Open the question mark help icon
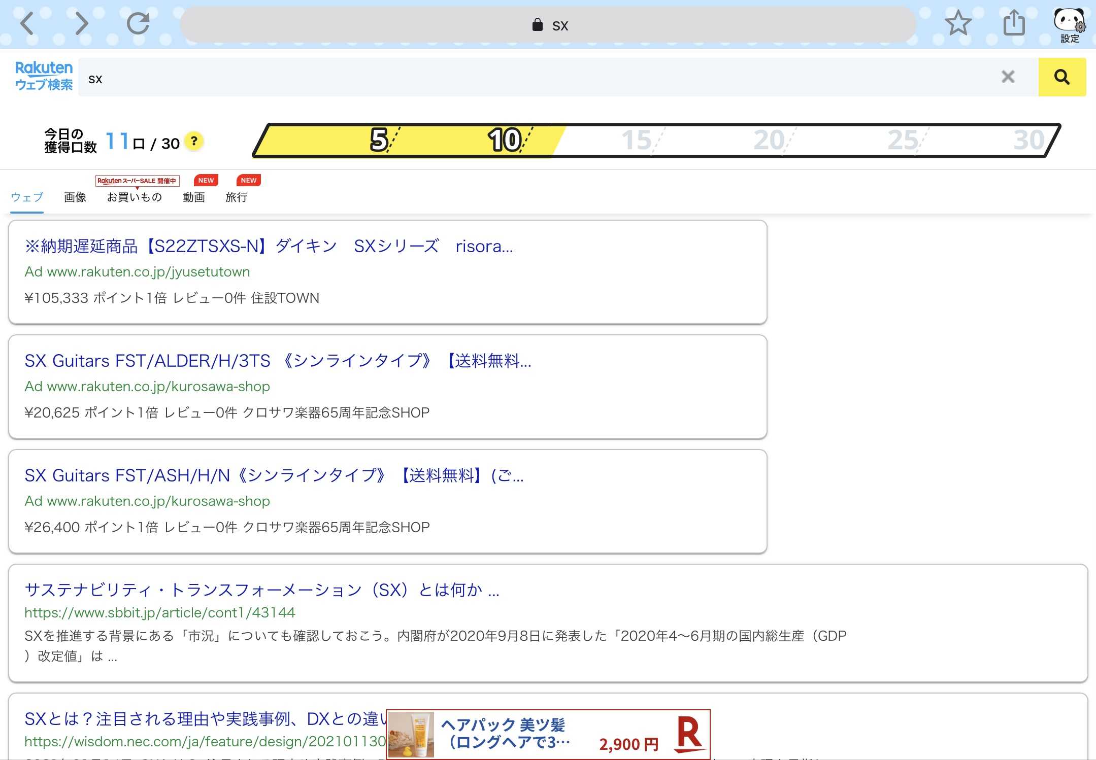 point(194,142)
